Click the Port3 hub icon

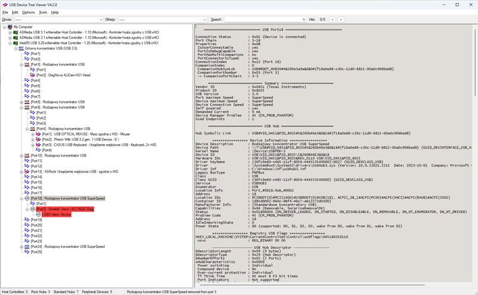point(27,64)
